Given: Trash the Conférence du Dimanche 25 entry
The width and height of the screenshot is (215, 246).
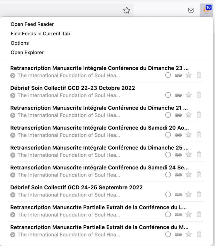Looking at the screenshot, I should [x=199, y=154].
